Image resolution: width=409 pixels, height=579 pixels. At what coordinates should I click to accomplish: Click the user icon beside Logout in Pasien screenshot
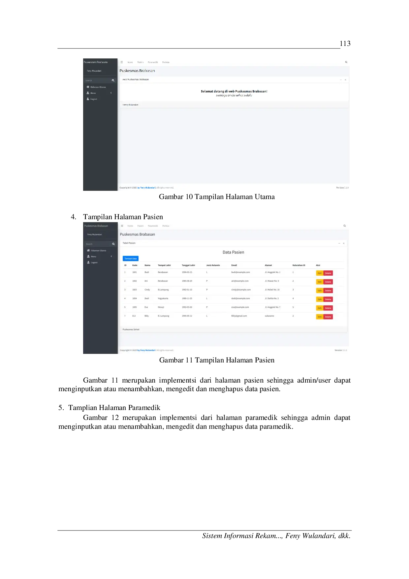click(x=88, y=262)
